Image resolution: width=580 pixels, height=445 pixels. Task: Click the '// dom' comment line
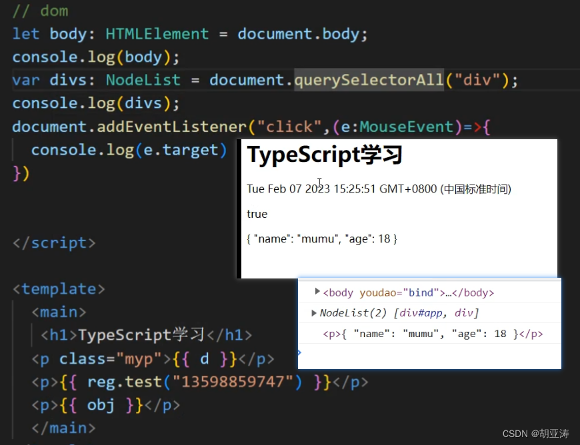point(40,11)
